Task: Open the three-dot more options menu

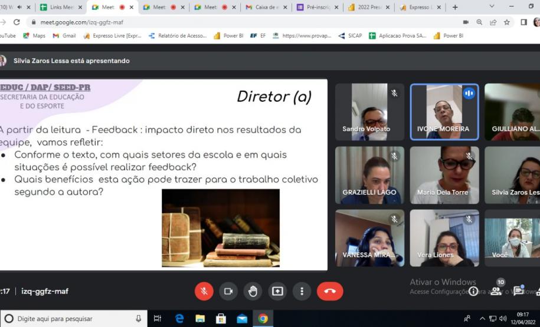Action: pyautogui.click(x=302, y=291)
